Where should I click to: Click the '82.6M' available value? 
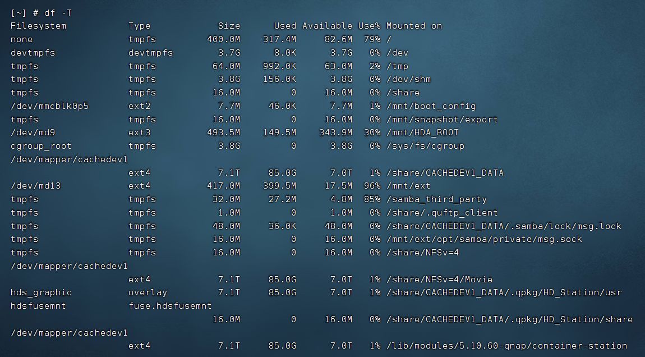[x=339, y=39]
